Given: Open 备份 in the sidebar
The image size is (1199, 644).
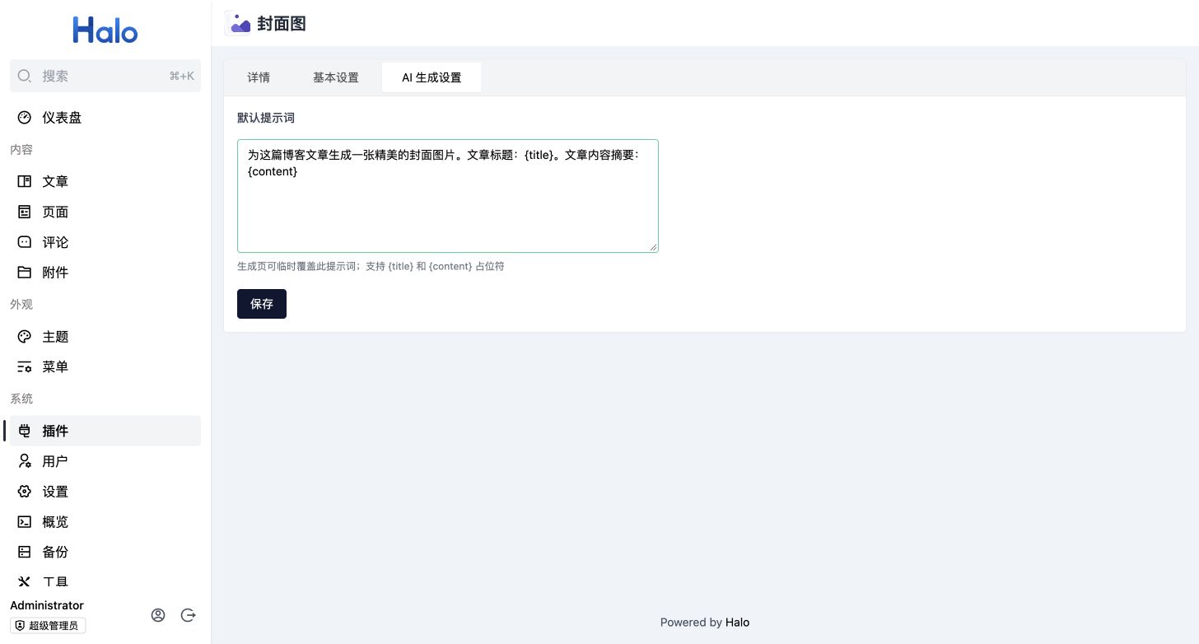Looking at the screenshot, I should pos(105,553).
